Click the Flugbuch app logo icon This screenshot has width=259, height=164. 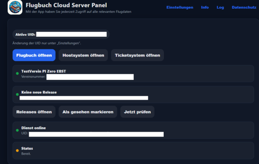tap(15, 7)
